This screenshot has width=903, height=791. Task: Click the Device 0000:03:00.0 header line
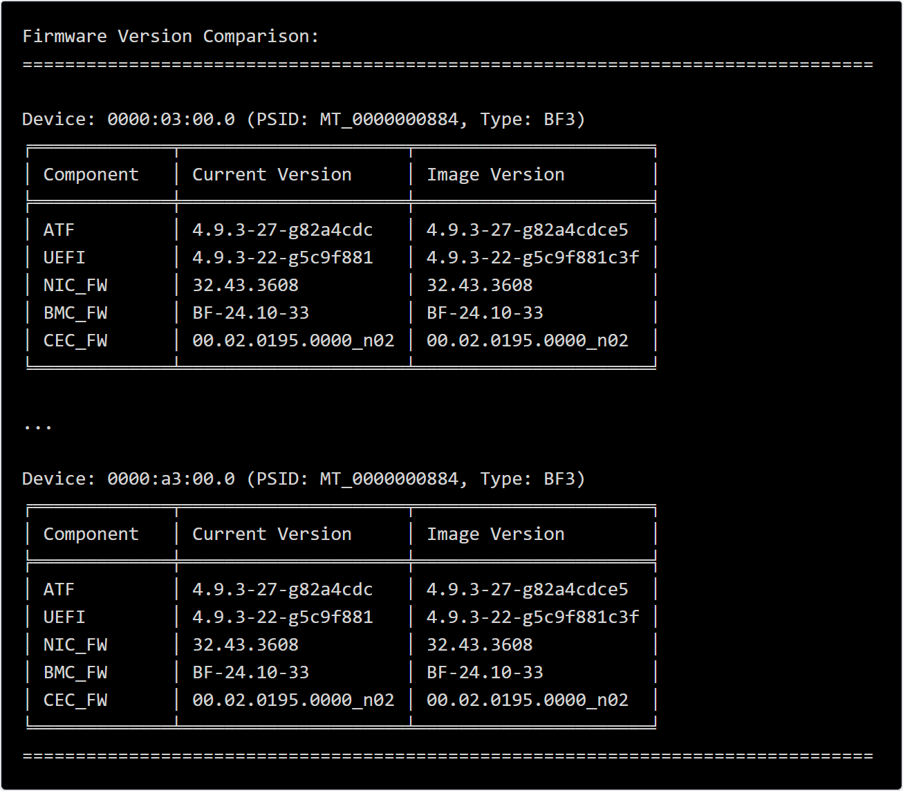click(x=304, y=120)
